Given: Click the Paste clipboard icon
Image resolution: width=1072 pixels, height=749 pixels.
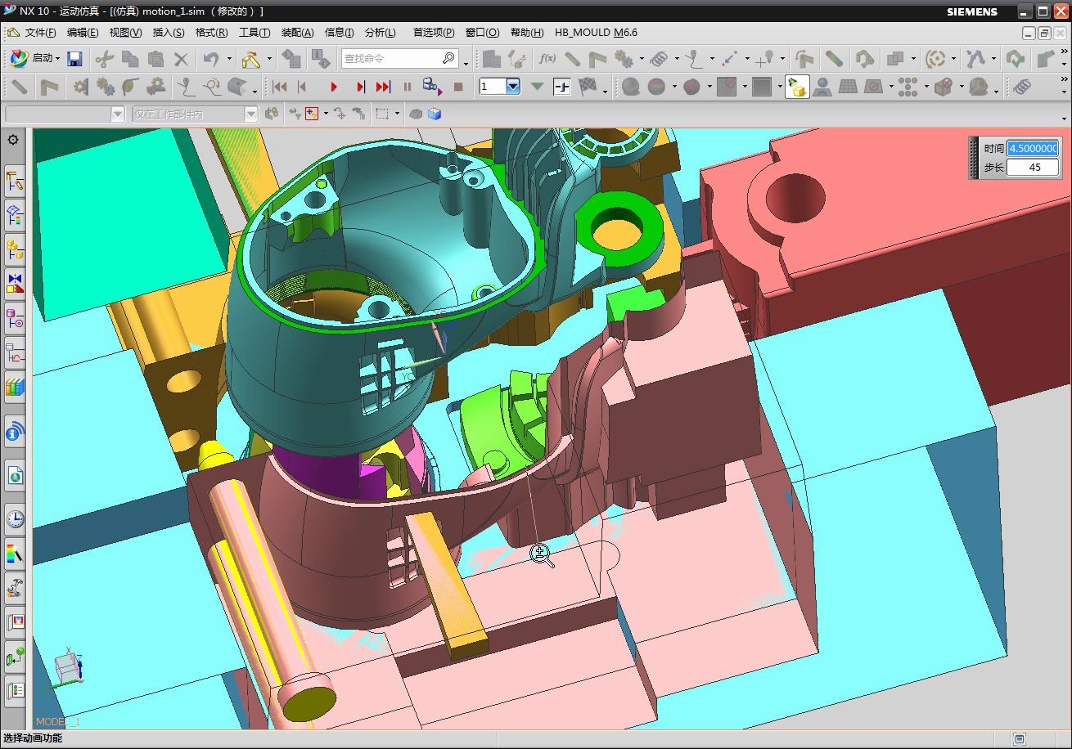Looking at the screenshot, I should [x=155, y=58].
